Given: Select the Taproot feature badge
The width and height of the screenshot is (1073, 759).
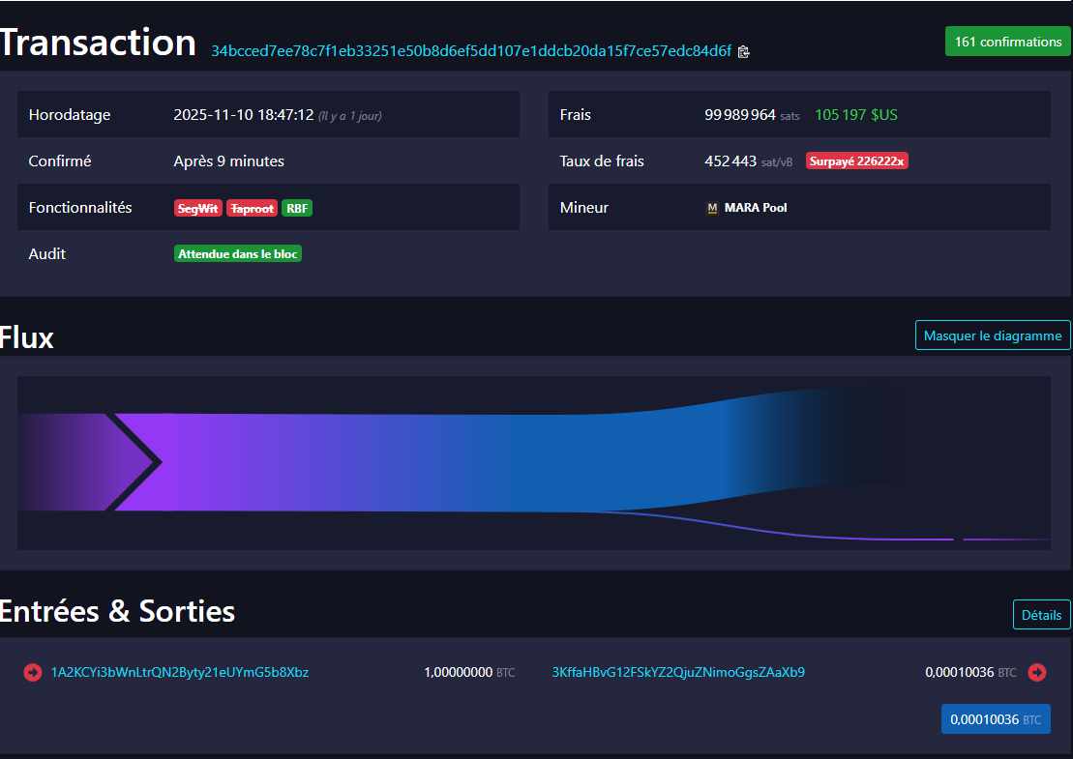Looking at the screenshot, I should click(x=251, y=207).
